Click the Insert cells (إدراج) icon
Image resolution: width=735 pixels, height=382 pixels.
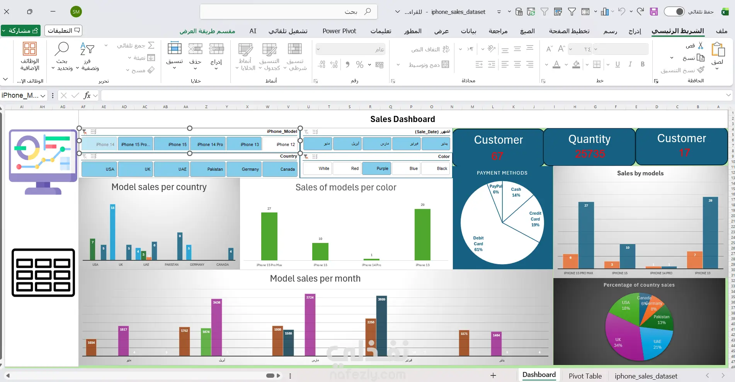(216, 49)
